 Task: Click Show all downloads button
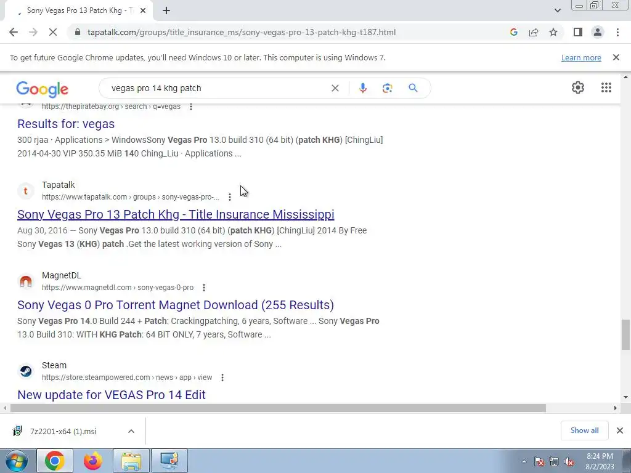pyautogui.click(x=584, y=431)
